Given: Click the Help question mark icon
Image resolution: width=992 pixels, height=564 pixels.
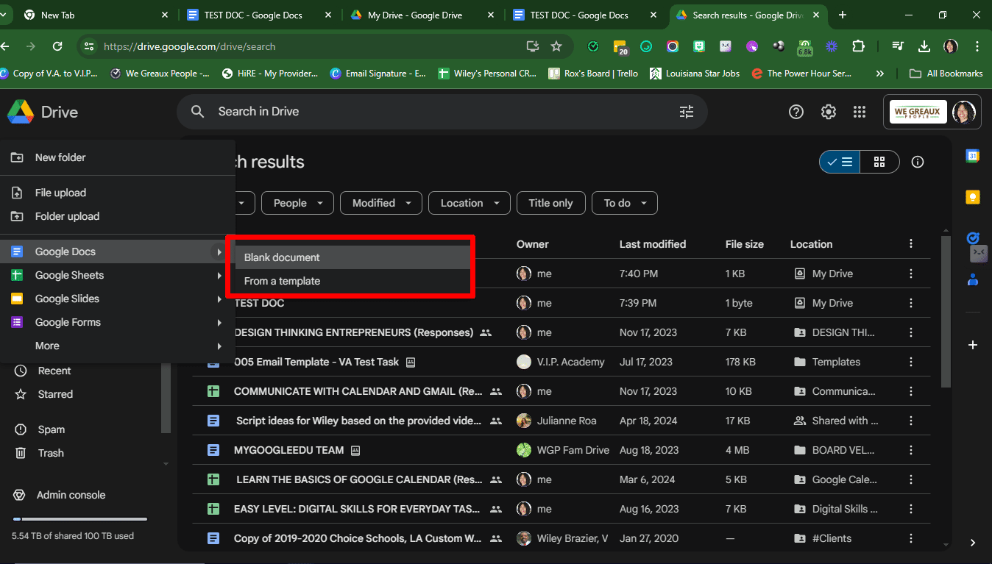Looking at the screenshot, I should click(796, 112).
